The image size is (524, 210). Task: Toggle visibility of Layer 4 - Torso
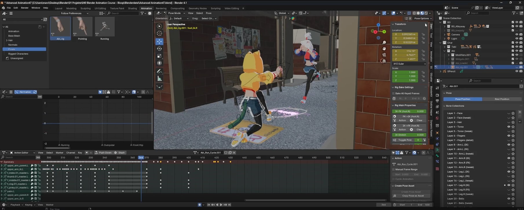click(x=509, y=127)
